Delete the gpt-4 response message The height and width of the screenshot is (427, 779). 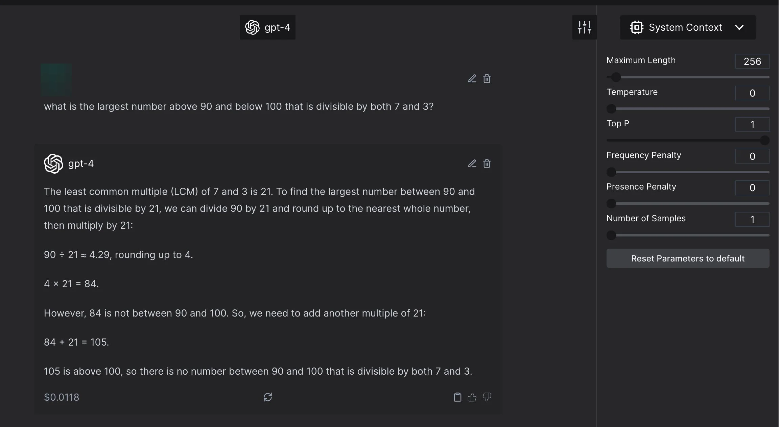click(487, 164)
